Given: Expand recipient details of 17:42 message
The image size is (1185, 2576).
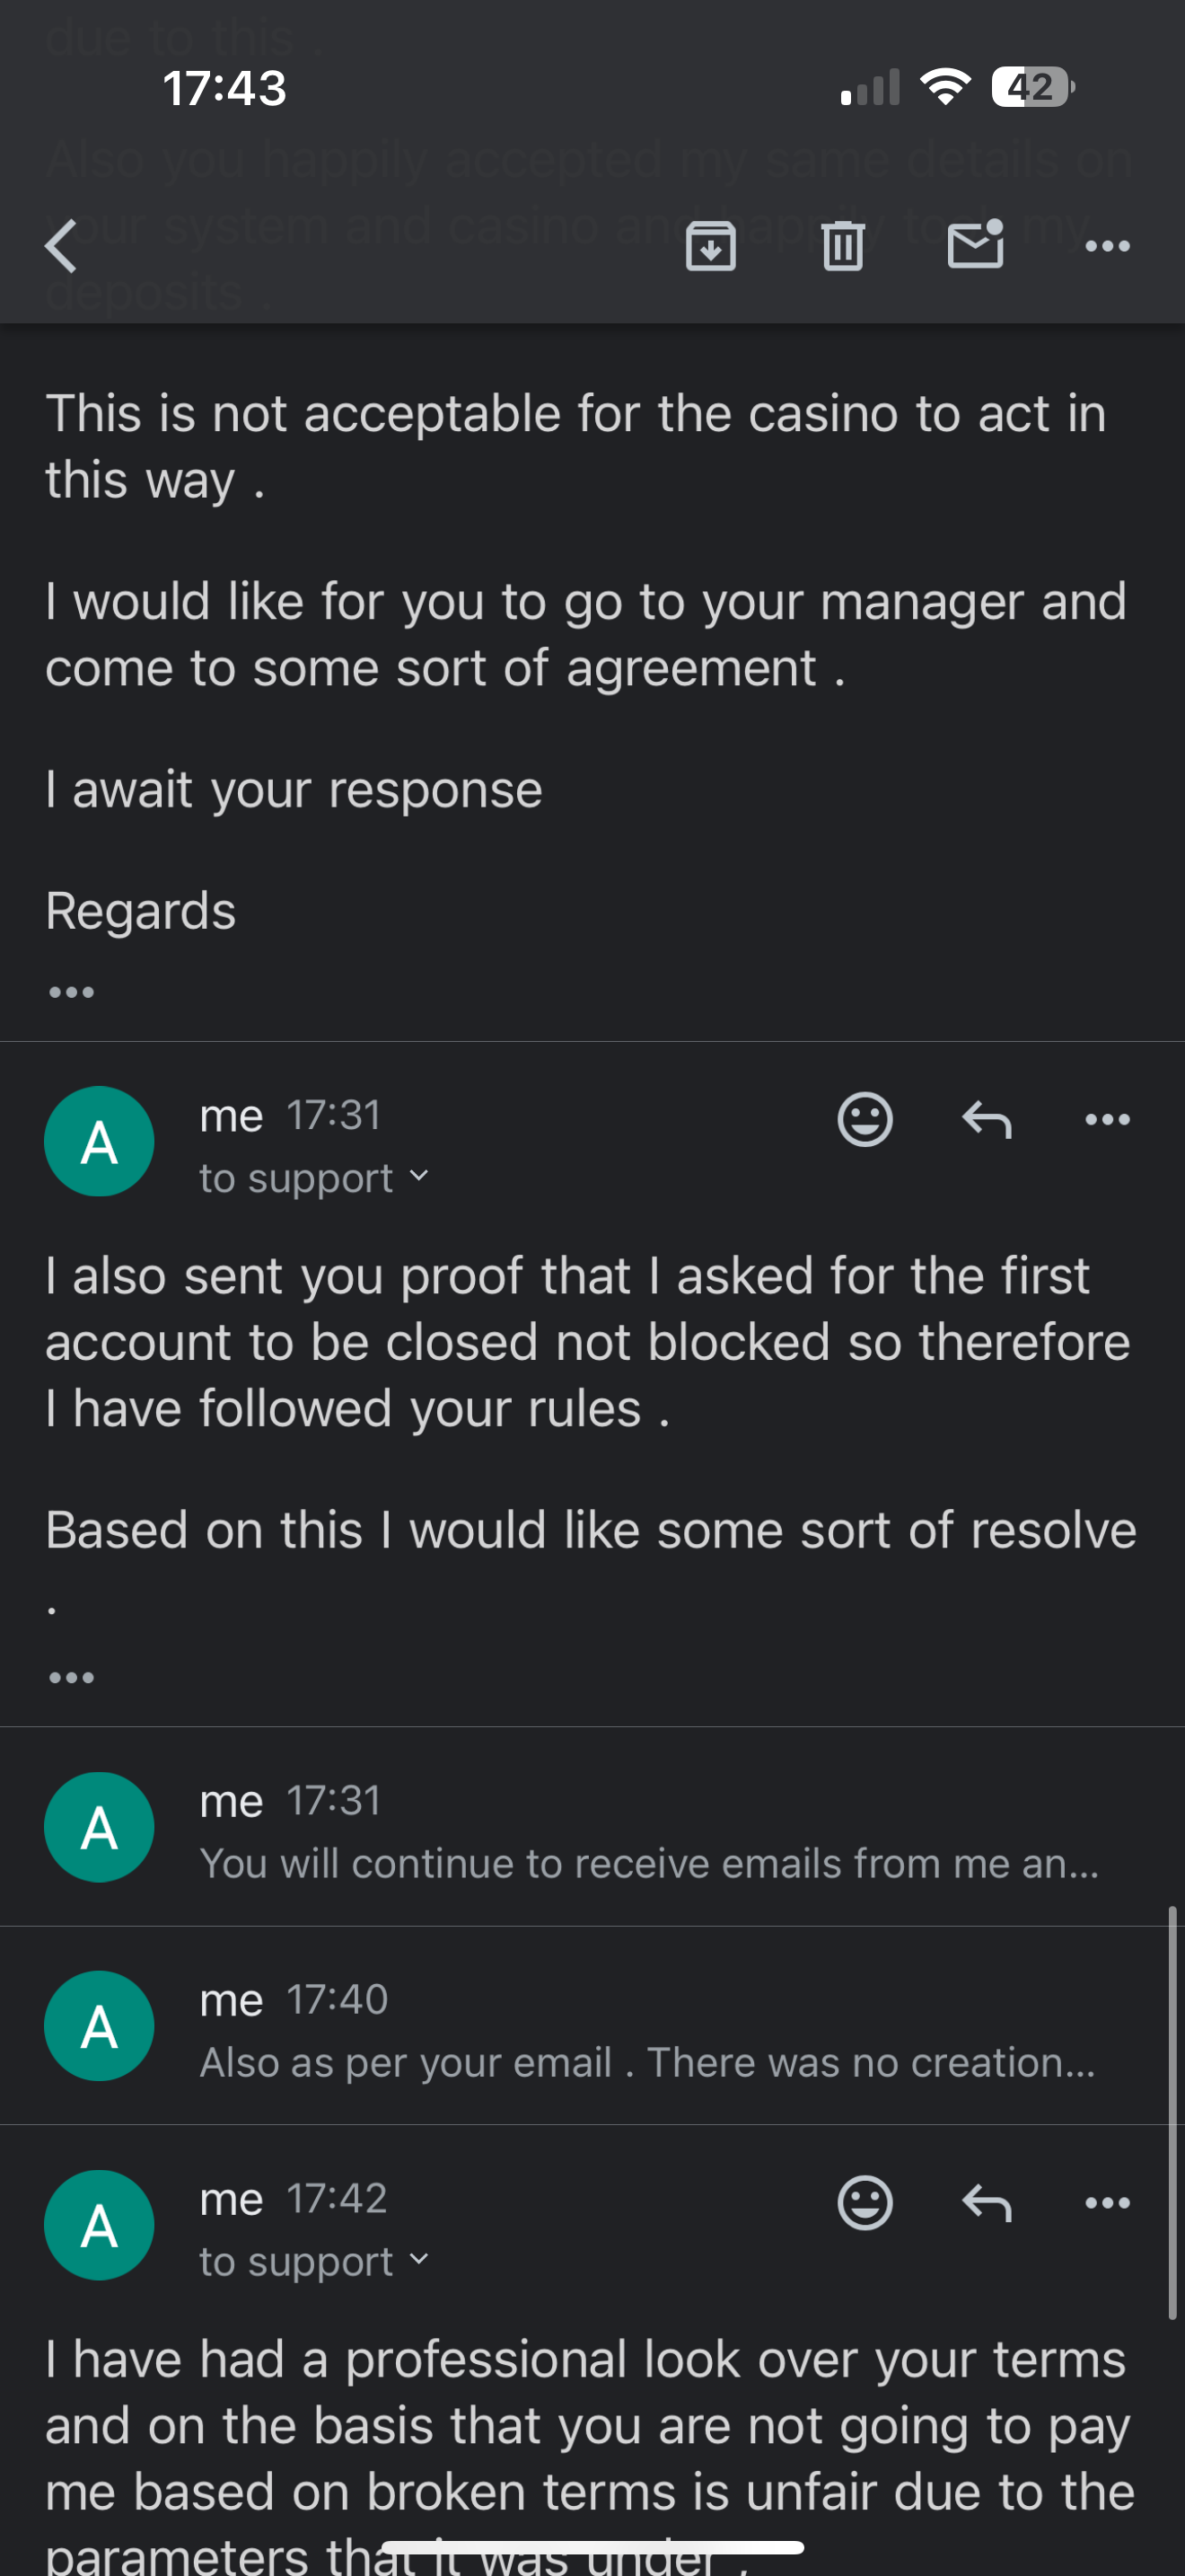Looking at the screenshot, I should [419, 2260].
